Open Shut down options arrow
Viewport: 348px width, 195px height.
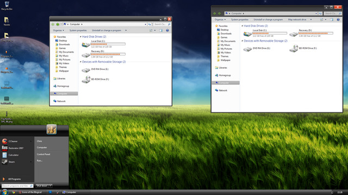pyautogui.click(x=51, y=186)
